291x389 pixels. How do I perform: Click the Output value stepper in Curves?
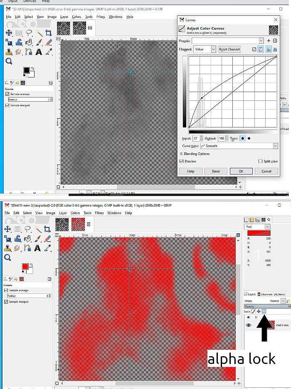click(227, 138)
